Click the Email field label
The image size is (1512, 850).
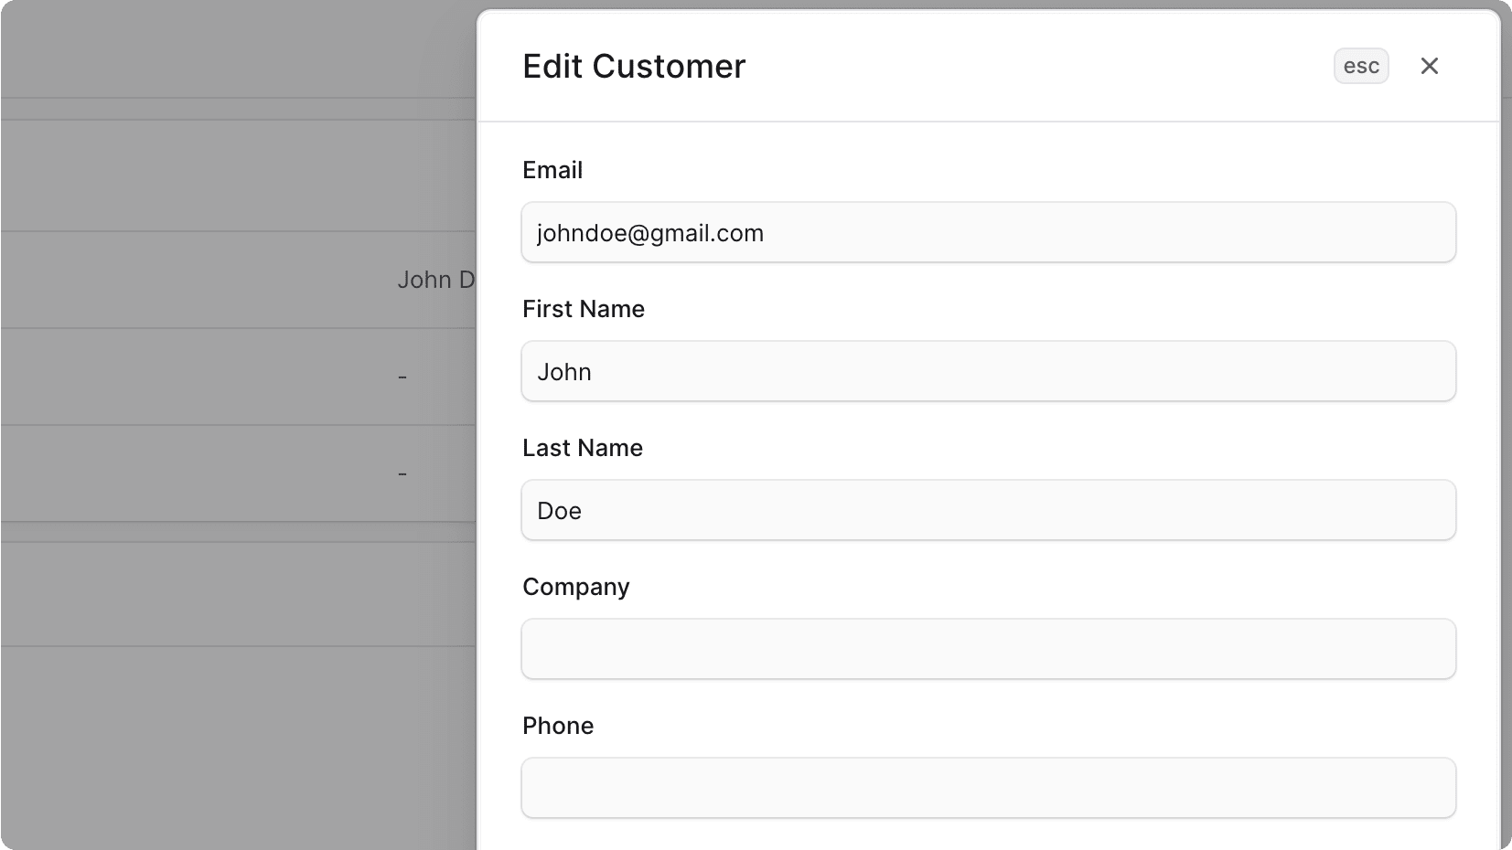pyautogui.click(x=552, y=170)
